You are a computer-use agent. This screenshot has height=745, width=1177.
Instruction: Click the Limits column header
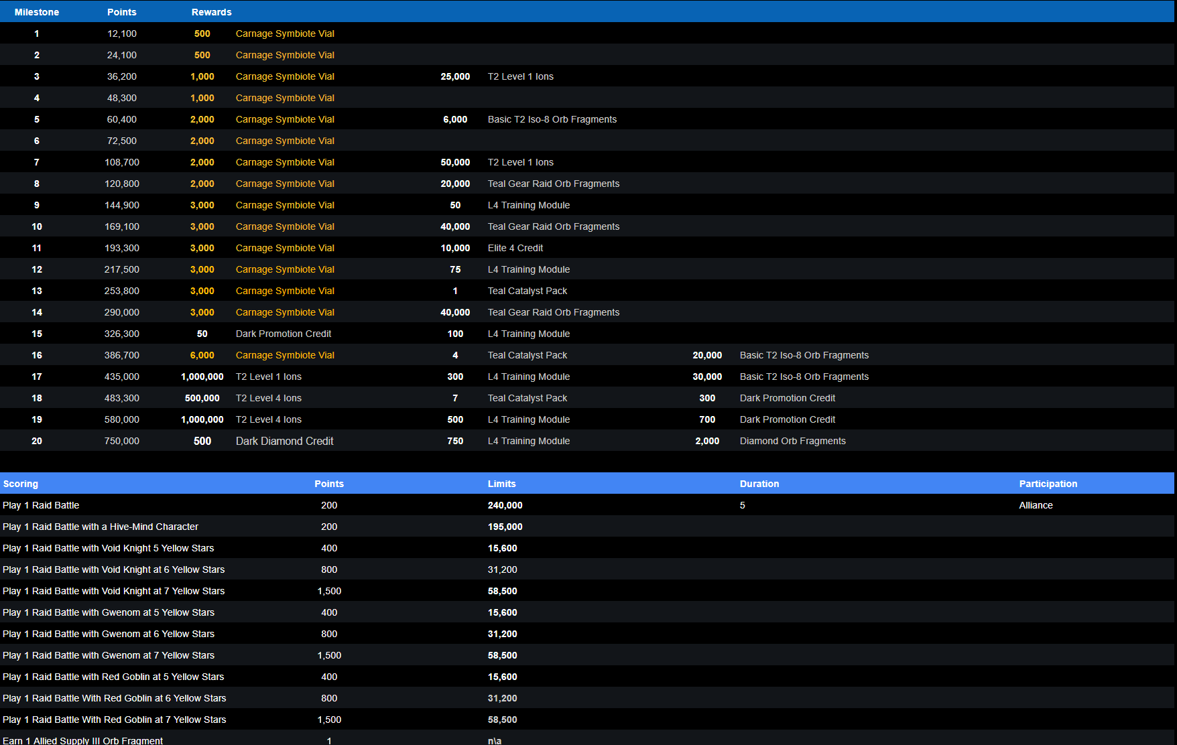[x=501, y=484]
